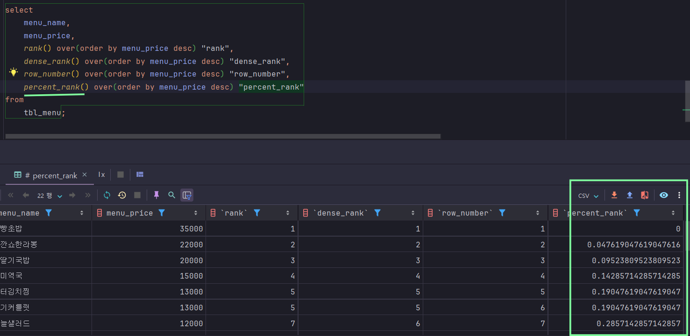Go to last page of results

click(x=87, y=195)
